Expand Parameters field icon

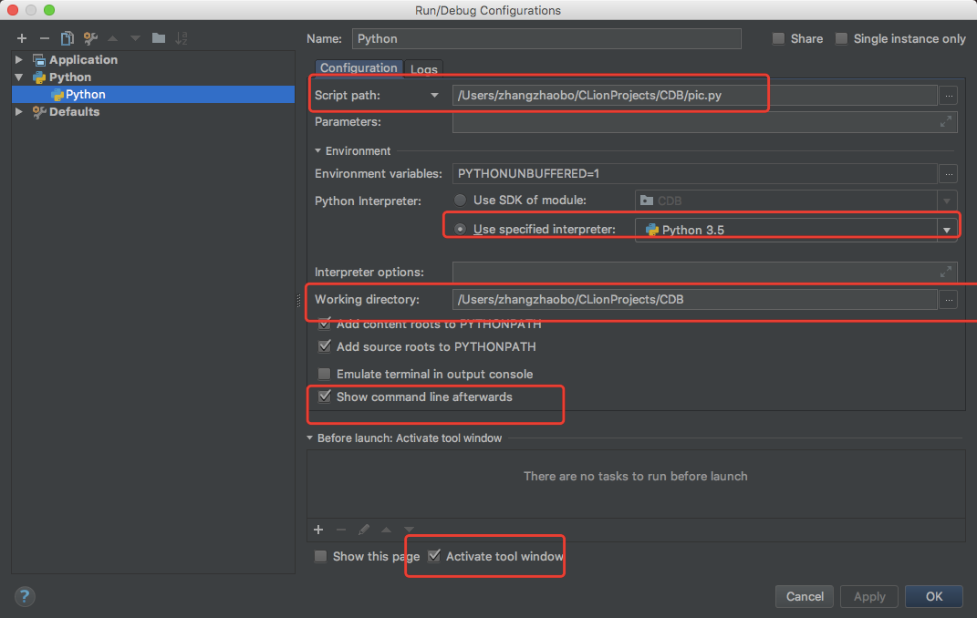click(946, 121)
